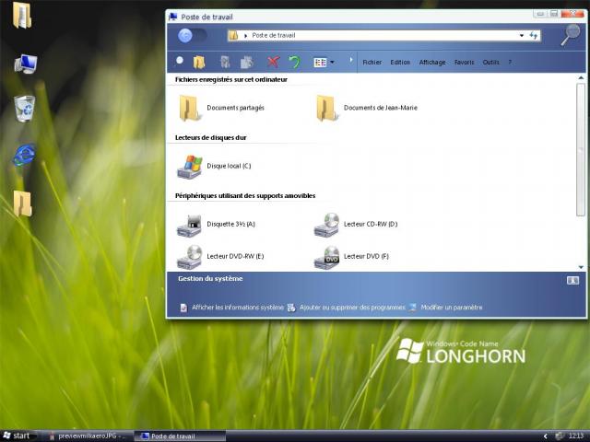
Task: Click the lower desktop folder icon
Action: [22, 204]
